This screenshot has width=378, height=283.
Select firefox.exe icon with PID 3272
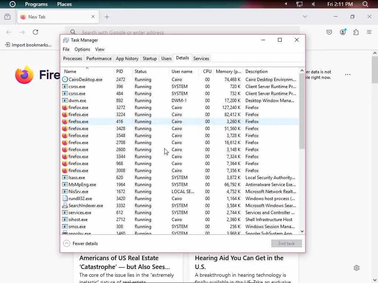coord(65,108)
